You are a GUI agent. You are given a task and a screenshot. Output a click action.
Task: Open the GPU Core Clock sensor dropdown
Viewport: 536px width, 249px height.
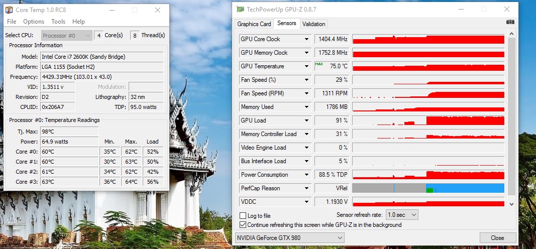pos(306,39)
